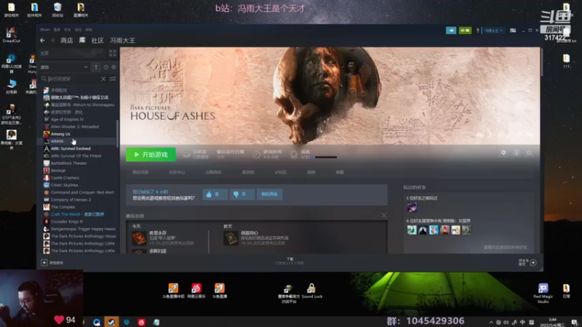The width and height of the screenshot is (582, 327).
Task: Sort library by the up-arrow button
Action: [x=96, y=67]
